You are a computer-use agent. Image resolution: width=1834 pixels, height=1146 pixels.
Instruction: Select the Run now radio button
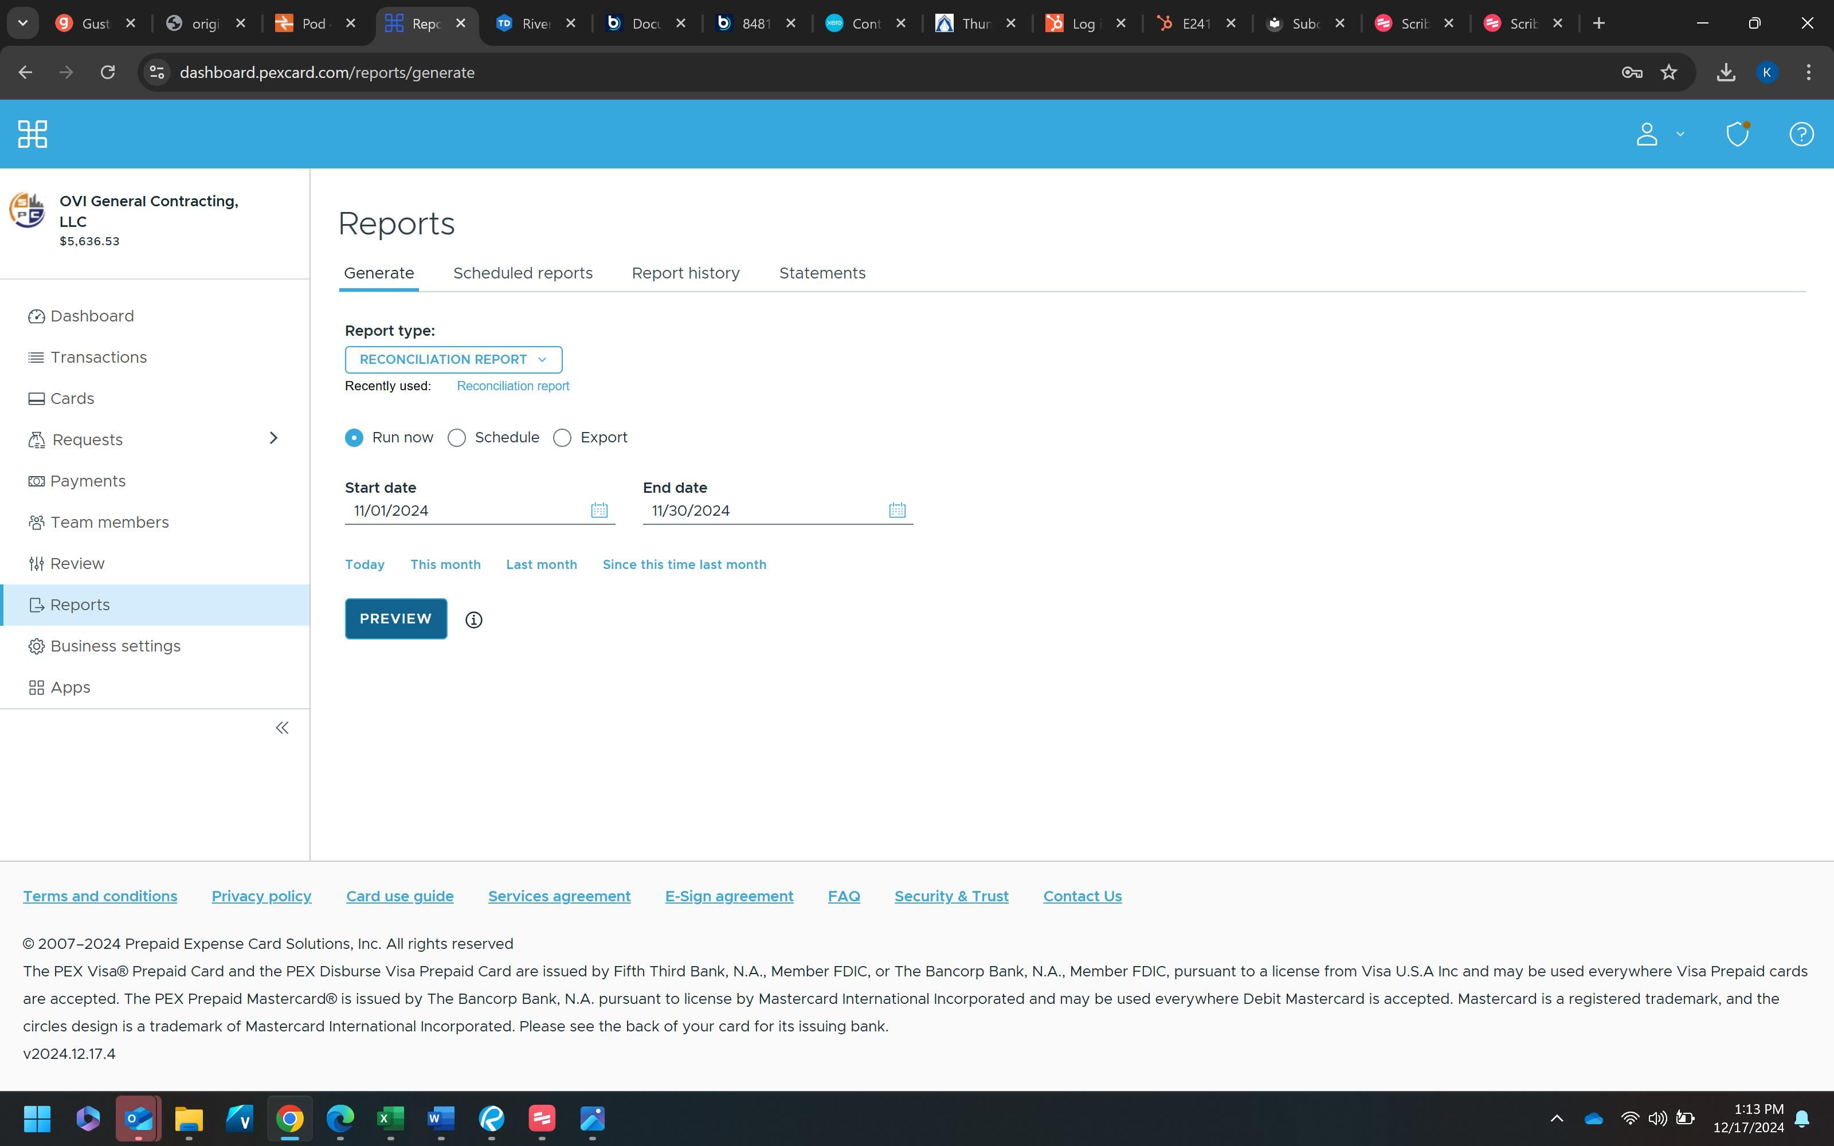(x=354, y=438)
